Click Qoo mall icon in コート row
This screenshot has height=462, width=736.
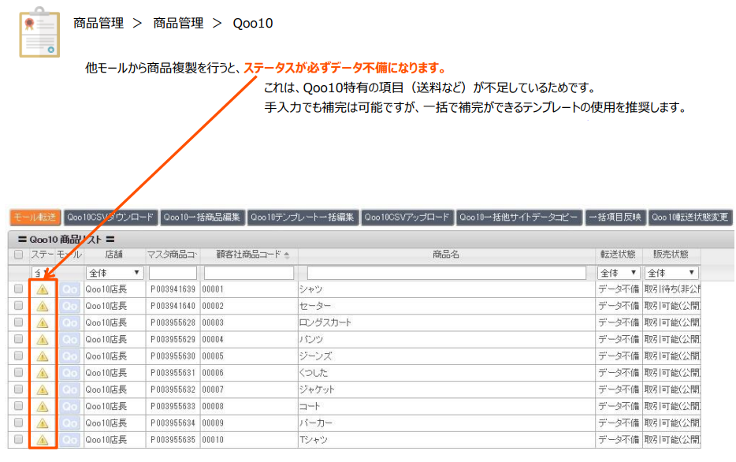(69, 406)
